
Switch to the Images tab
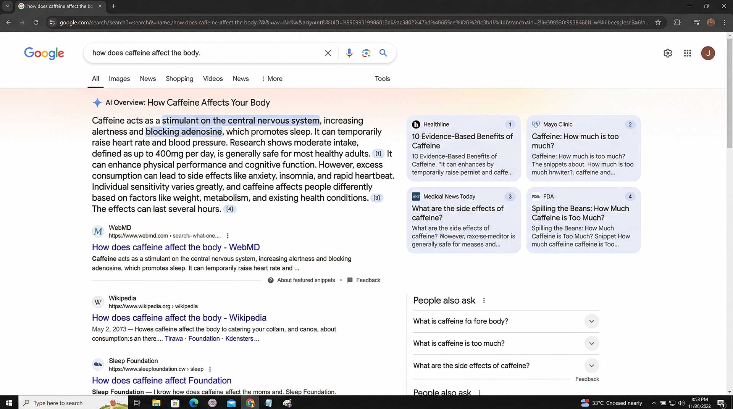tap(119, 79)
